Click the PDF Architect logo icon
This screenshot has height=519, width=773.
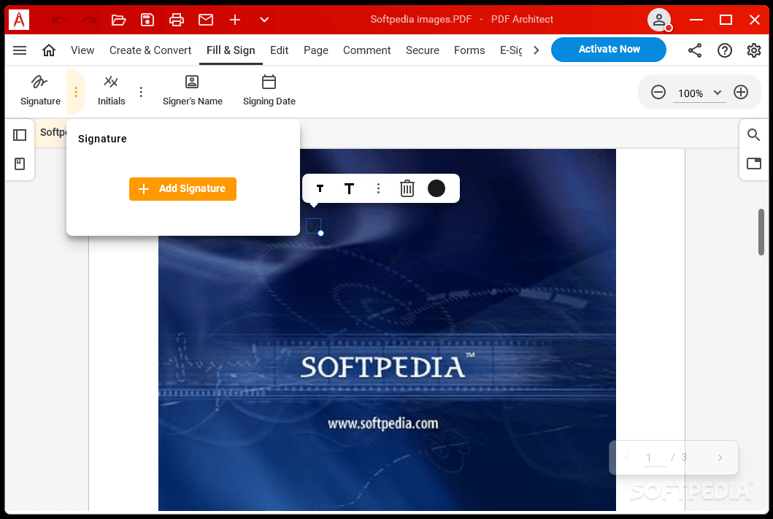click(x=19, y=20)
